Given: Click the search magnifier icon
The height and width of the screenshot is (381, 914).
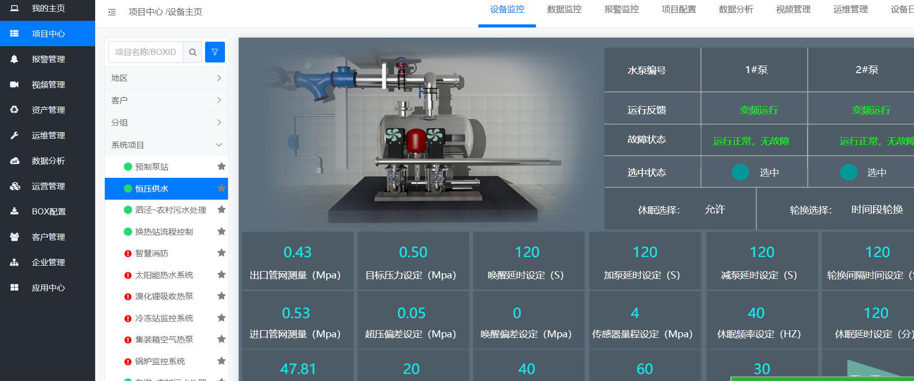Looking at the screenshot, I should click(192, 52).
